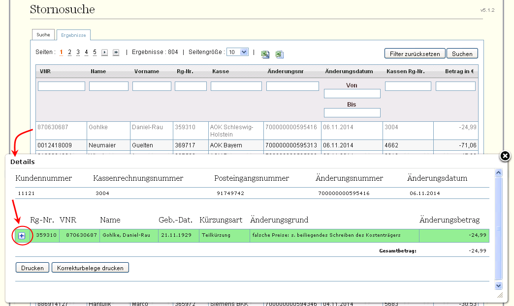Open results page 2
The image size is (514, 306).
point(69,52)
